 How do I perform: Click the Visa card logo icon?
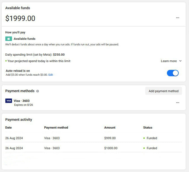tap(9, 101)
